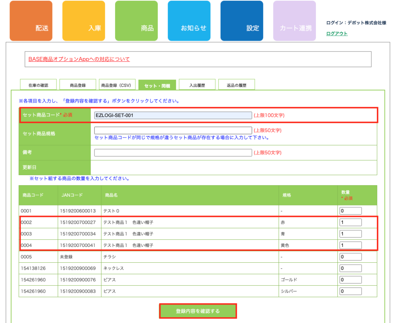Open the 設定 navigation tile
Screen dimensions: 393x323
point(241,21)
